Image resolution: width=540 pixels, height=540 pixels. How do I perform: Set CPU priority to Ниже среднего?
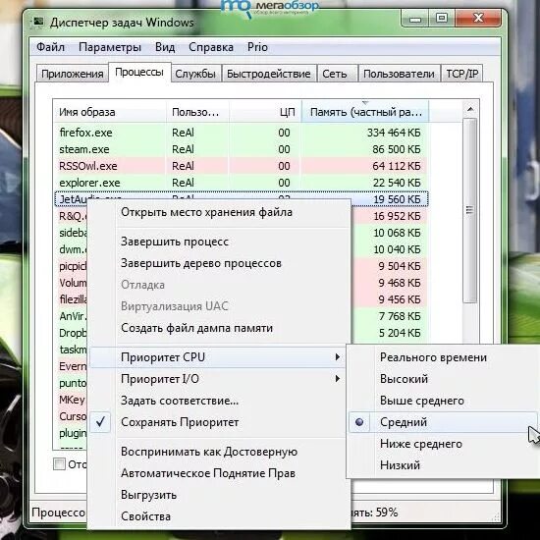(x=444, y=444)
